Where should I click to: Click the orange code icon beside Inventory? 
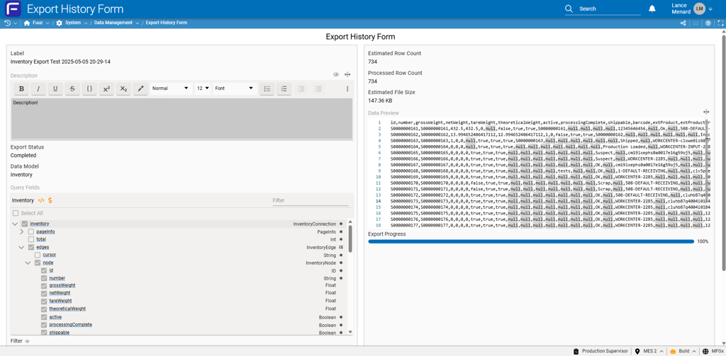41,201
